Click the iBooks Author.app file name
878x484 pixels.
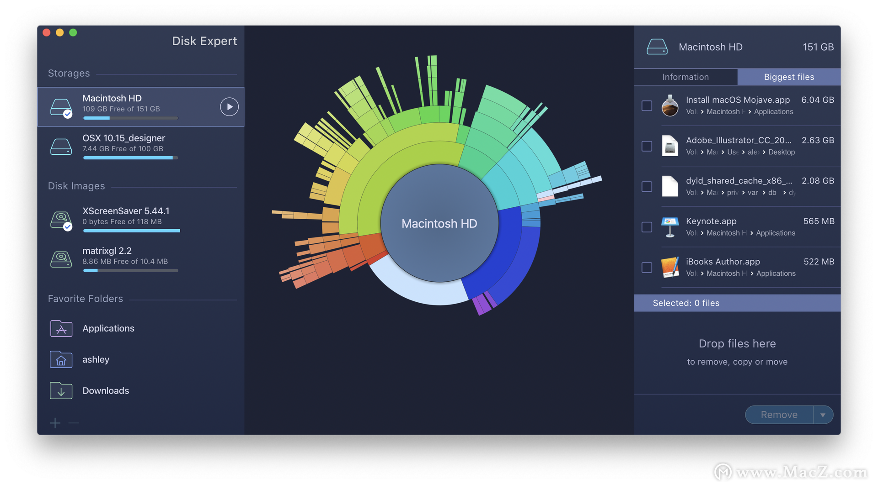(723, 262)
